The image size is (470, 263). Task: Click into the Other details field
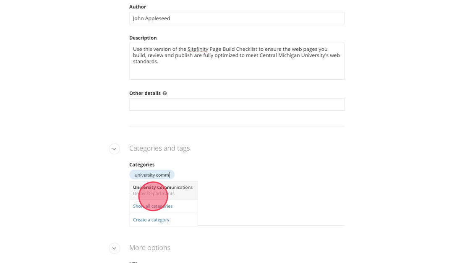click(x=237, y=105)
